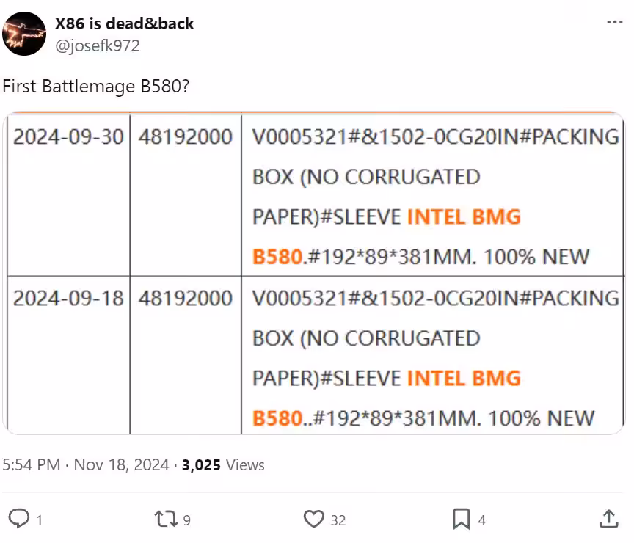The height and width of the screenshot is (543, 634).
Task: Click the 2024-09-30 date cell in image
Action: coord(69,137)
